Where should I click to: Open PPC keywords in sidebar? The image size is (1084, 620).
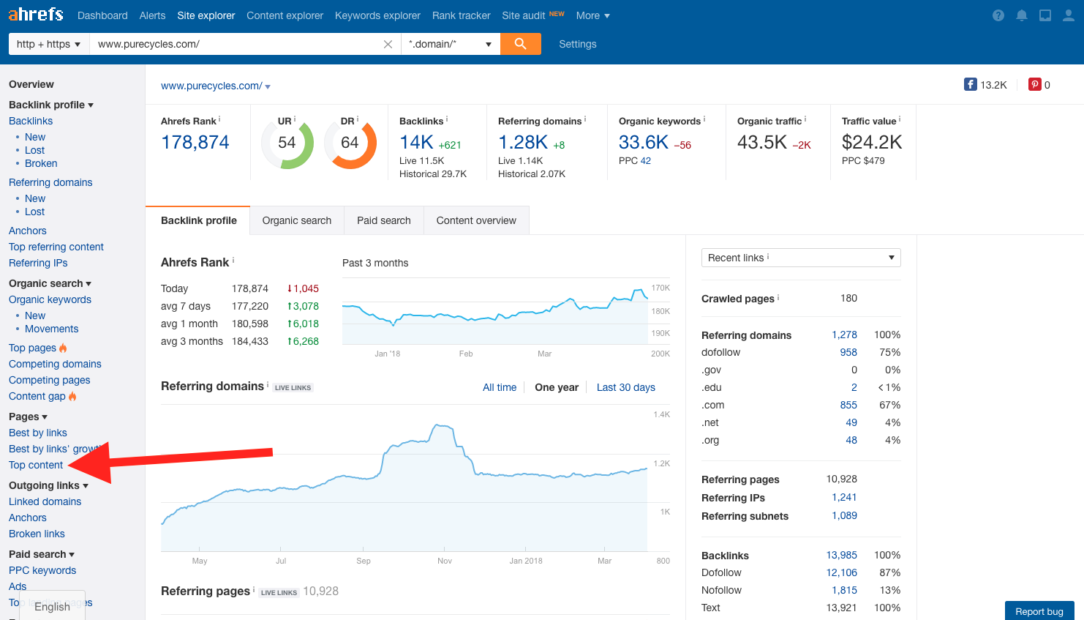pos(42,570)
